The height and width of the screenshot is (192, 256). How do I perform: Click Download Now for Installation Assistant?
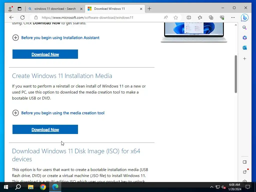45,54
